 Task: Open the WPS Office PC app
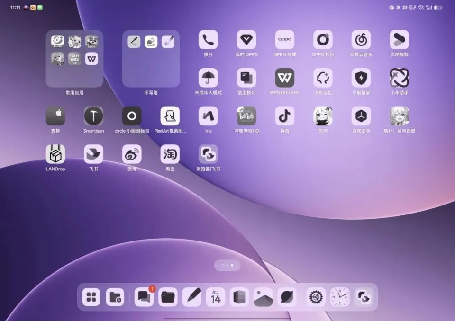click(x=284, y=78)
